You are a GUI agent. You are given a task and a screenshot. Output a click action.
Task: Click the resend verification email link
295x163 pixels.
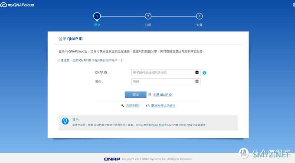click(163, 106)
